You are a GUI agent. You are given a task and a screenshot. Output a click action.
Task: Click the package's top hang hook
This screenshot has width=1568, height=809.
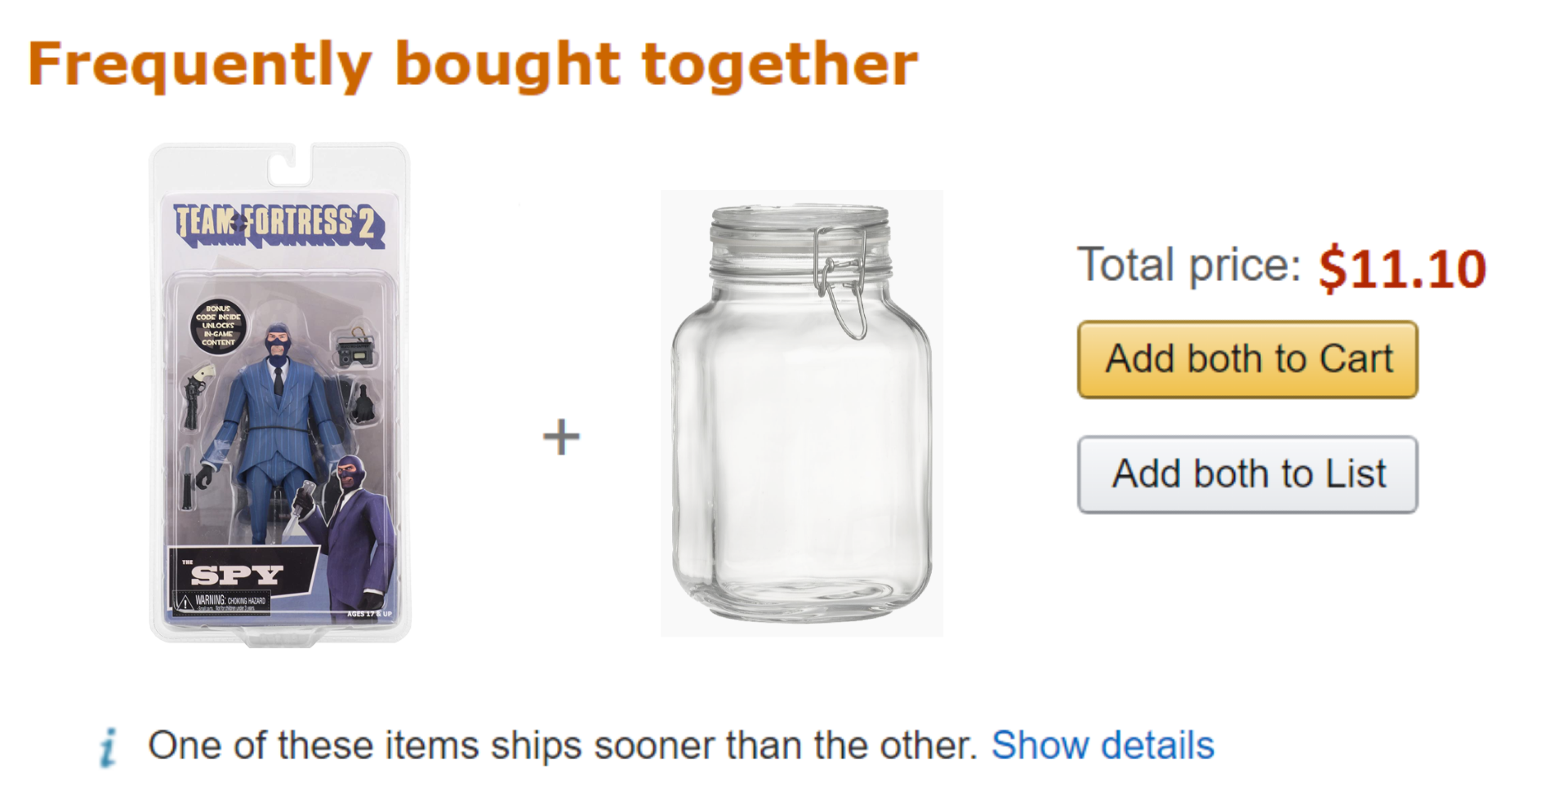(291, 163)
